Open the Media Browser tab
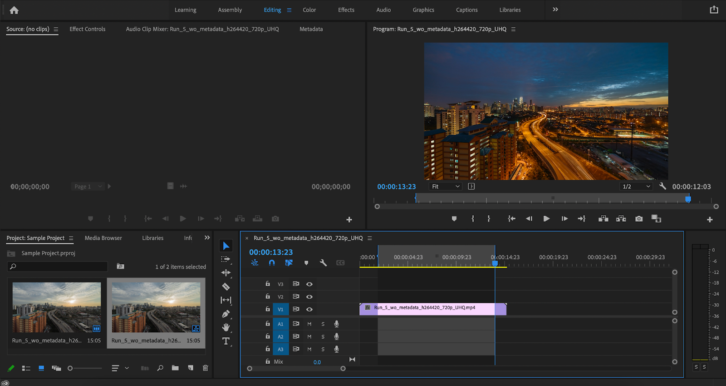 [103, 238]
